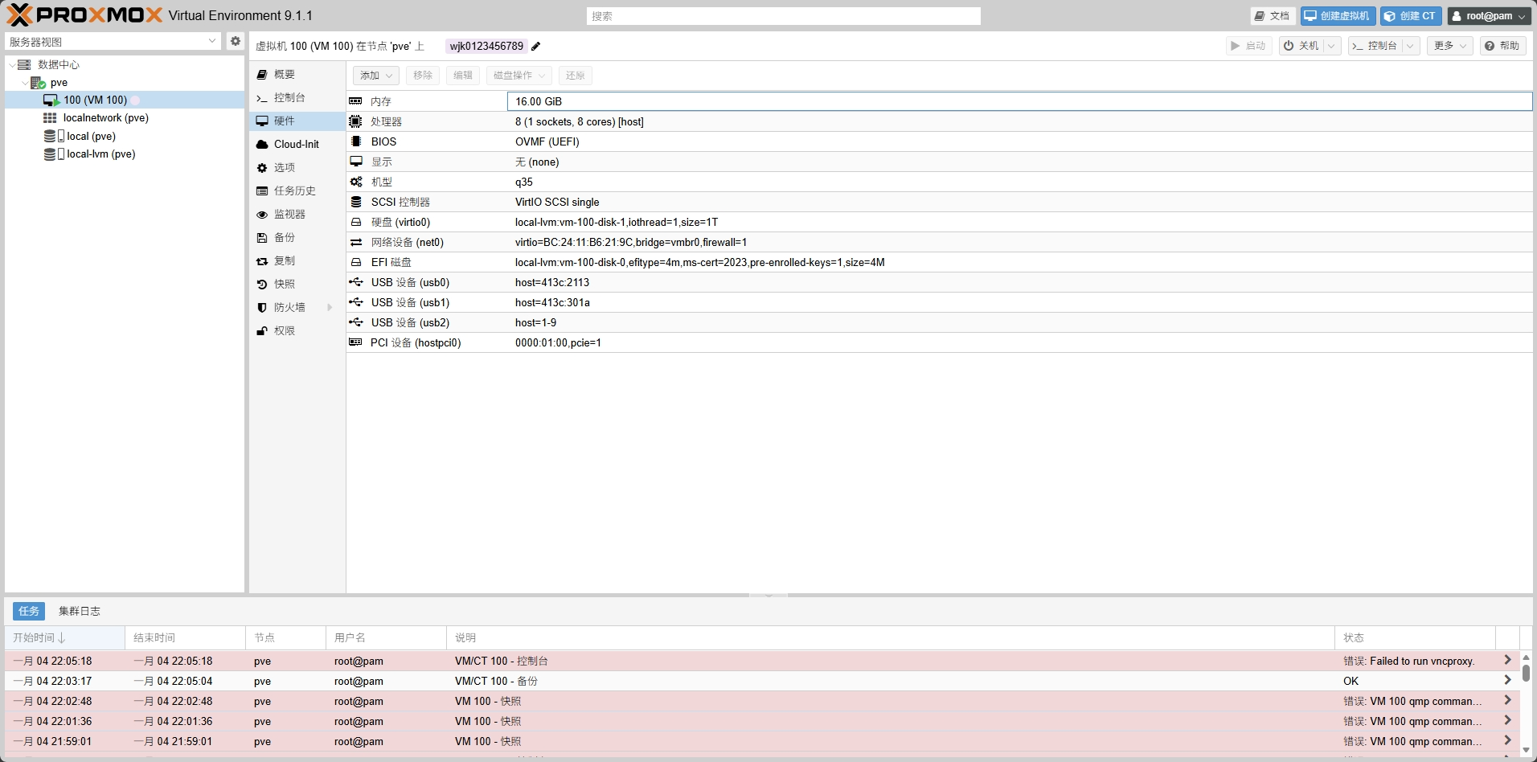
Task: Click the top search input field
Action: click(x=783, y=16)
